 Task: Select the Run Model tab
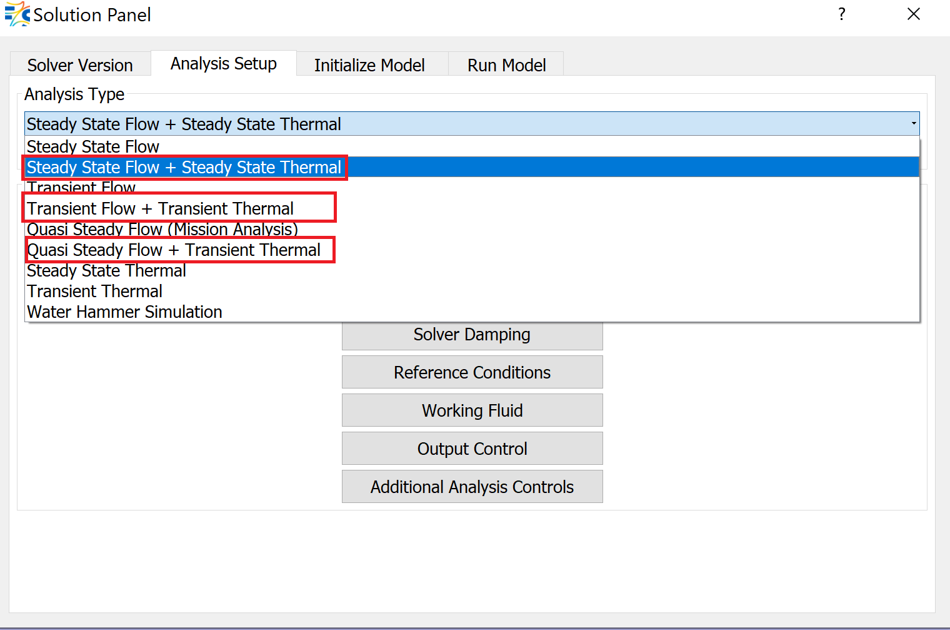click(x=506, y=65)
